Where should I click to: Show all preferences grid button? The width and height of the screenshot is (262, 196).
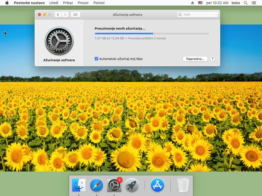75,15
